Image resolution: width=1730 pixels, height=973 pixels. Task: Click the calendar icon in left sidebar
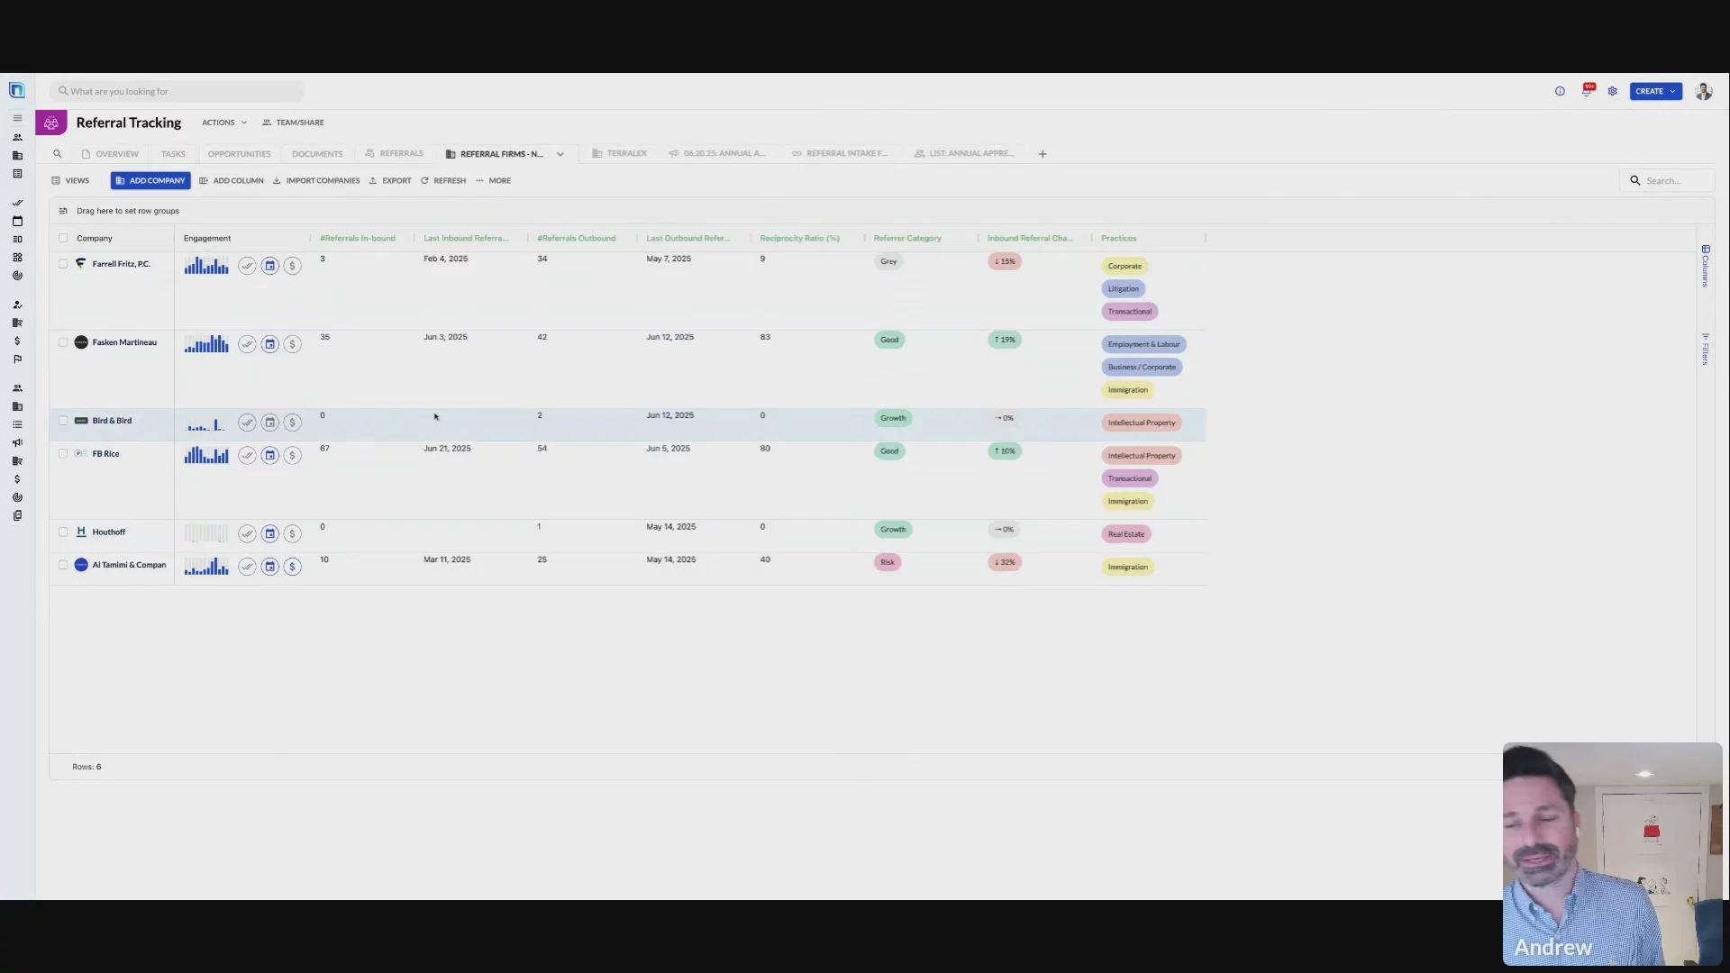tap(17, 221)
